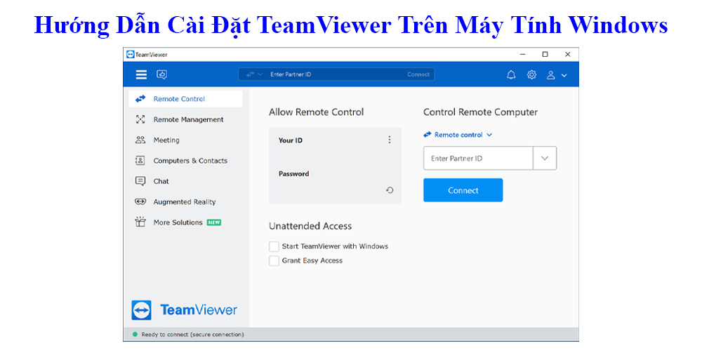Open More Solutions in the sidebar

(x=185, y=223)
